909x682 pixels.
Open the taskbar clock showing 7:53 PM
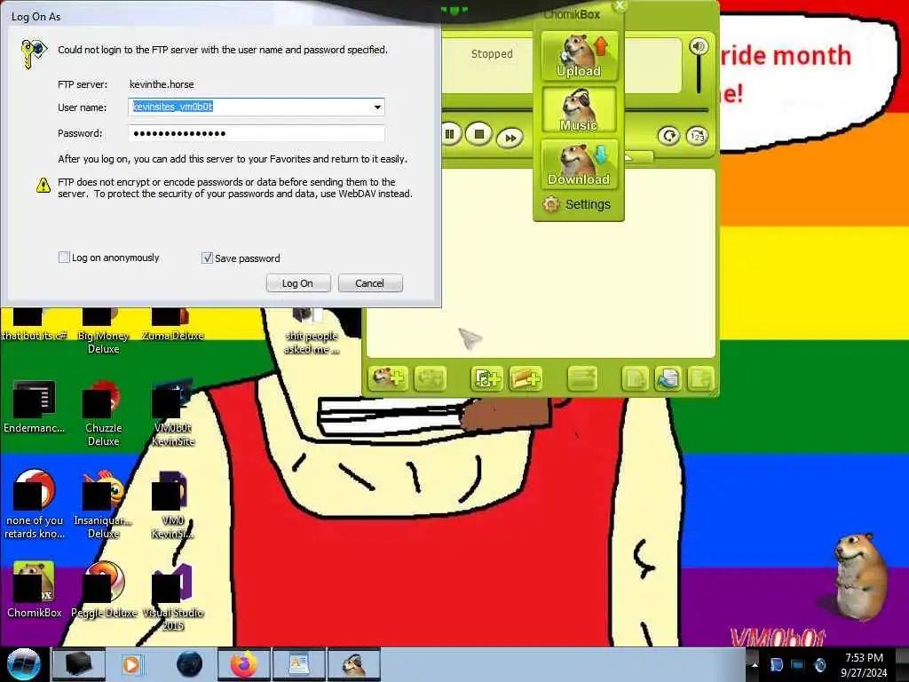[864, 664]
